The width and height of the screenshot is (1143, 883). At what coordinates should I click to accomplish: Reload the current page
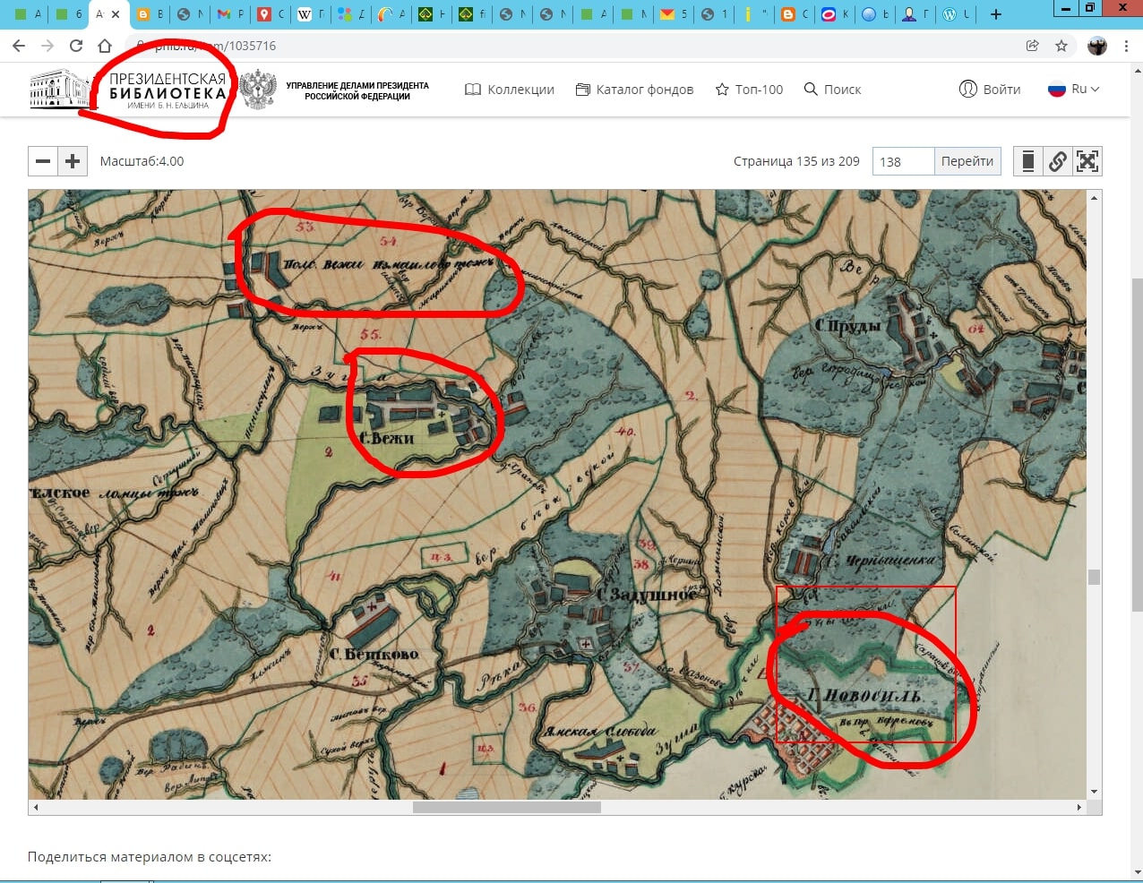tap(76, 46)
